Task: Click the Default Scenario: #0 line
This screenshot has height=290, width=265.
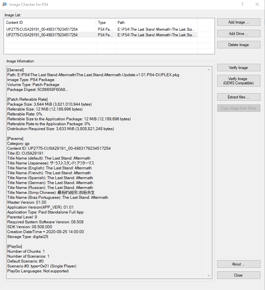Action: click(x=26, y=261)
